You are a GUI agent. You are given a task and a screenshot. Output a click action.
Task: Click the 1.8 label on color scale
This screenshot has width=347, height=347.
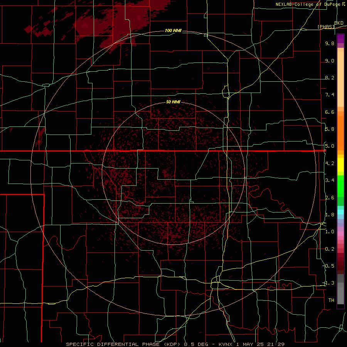tap(330, 215)
